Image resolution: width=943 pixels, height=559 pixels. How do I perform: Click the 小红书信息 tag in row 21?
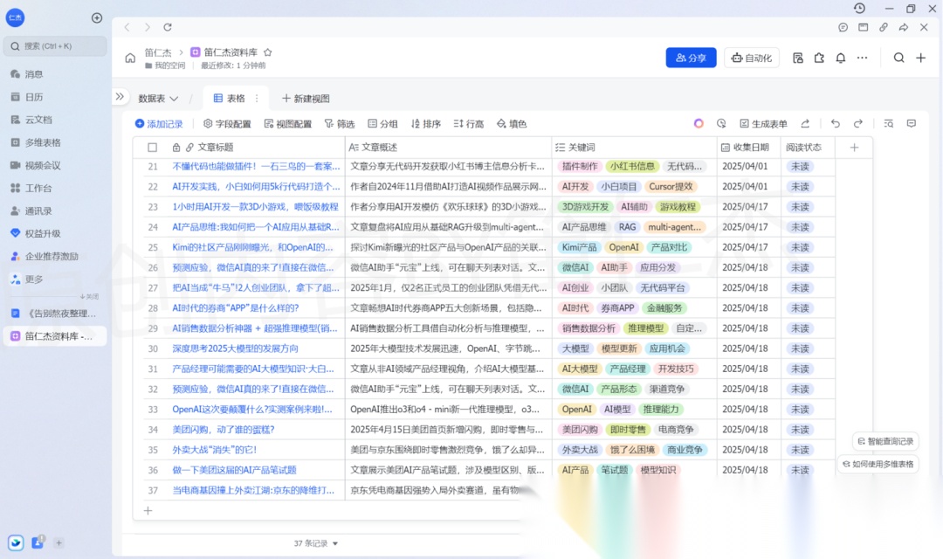pos(632,167)
